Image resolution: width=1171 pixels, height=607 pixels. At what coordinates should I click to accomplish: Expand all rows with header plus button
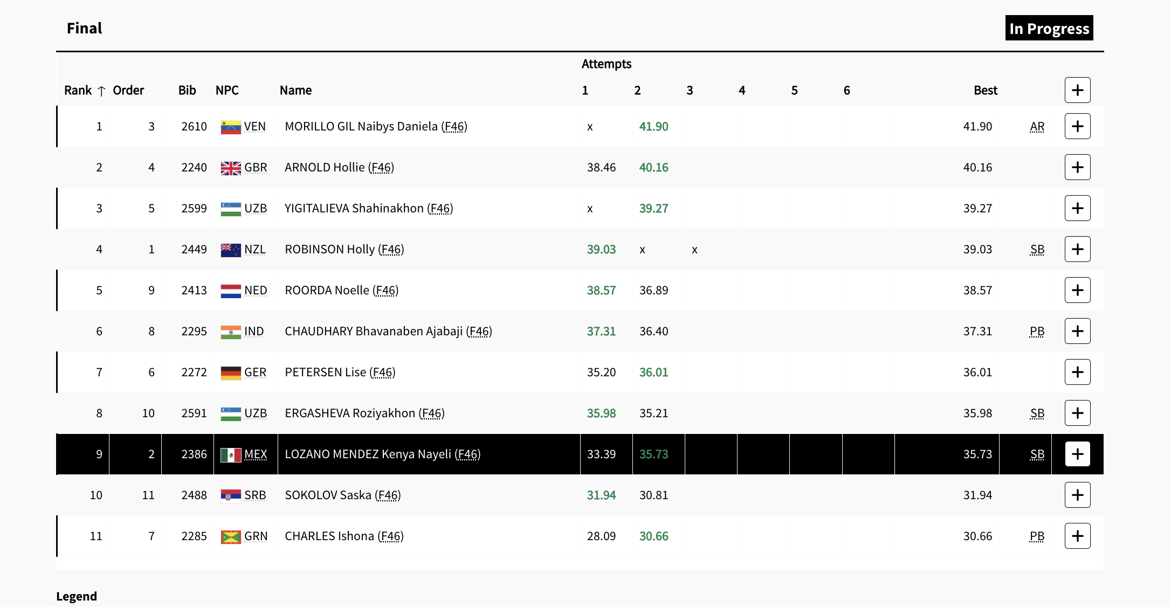coord(1077,90)
